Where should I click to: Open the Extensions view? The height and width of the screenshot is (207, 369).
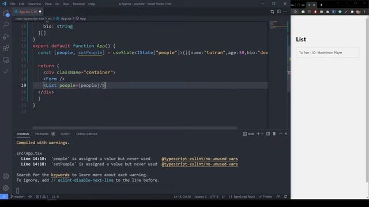point(6,48)
